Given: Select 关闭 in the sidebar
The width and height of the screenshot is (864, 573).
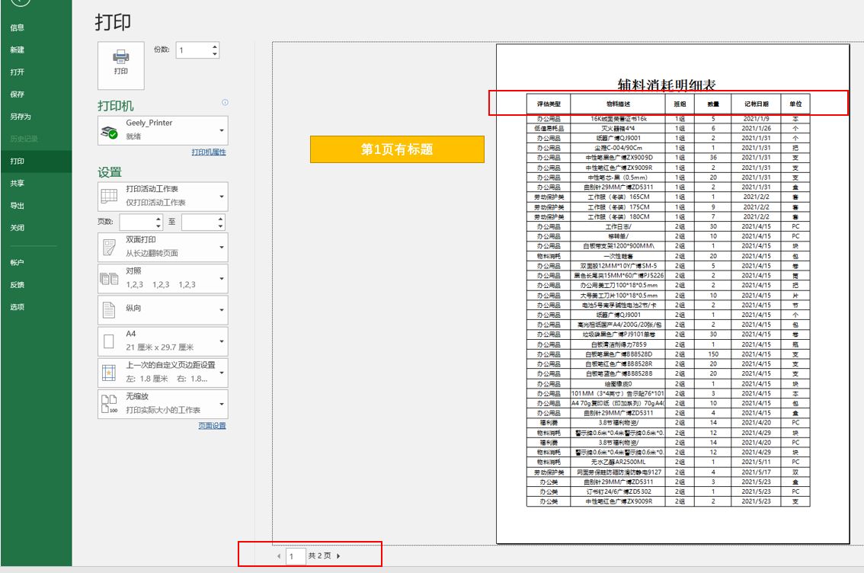Looking at the screenshot, I should (17, 228).
